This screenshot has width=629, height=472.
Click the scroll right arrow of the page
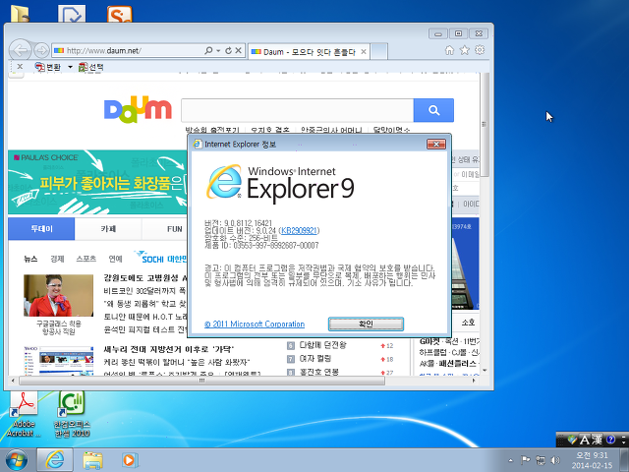[x=474, y=381]
